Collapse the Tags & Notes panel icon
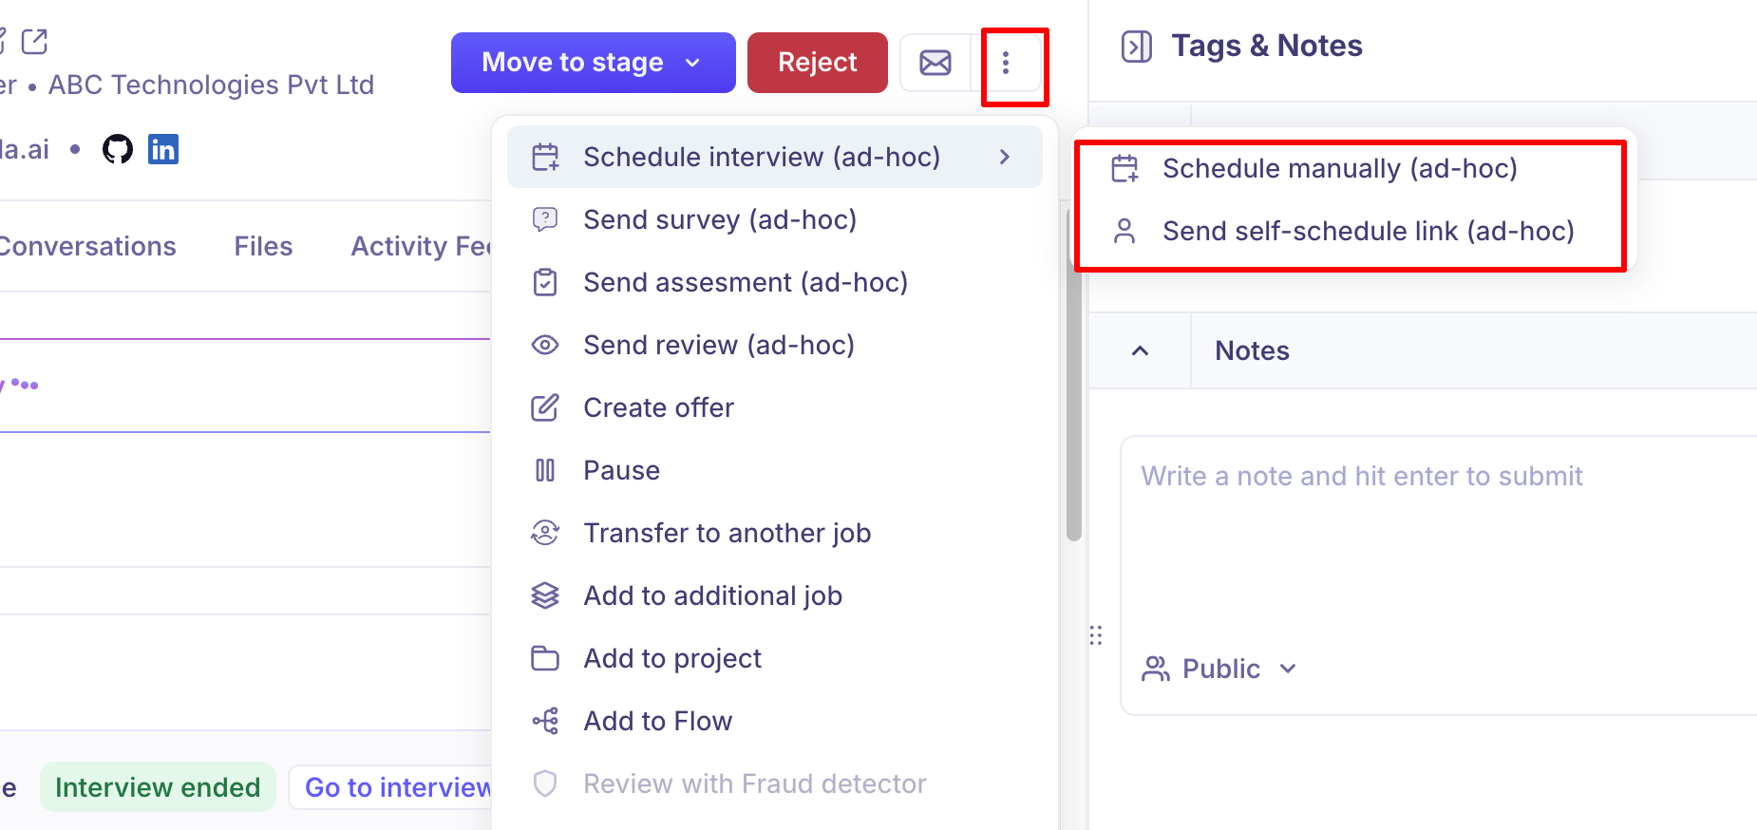 [1136, 46]
